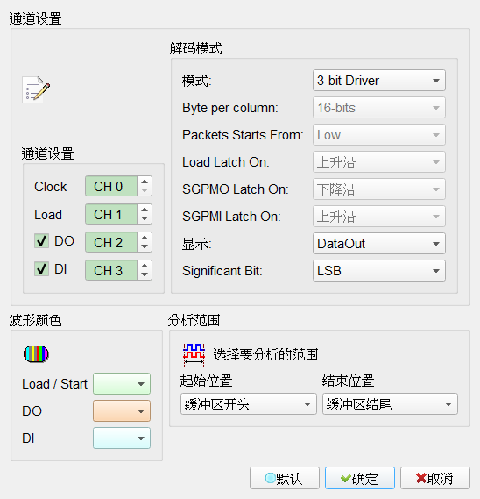The width and height of the screenshot is (480, 499).
Task: Click the Clock CH 0 field
Action: click(111, 186)
